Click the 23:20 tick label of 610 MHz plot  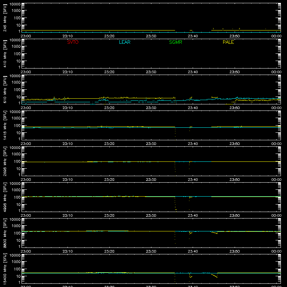(109, 108)
